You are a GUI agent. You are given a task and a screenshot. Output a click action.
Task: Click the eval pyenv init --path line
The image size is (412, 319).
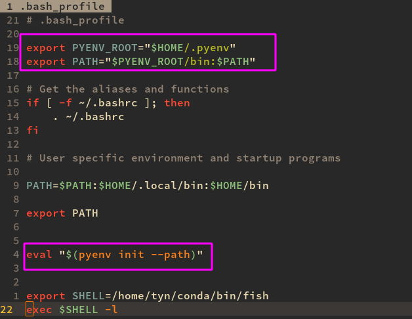click(115, 255)
